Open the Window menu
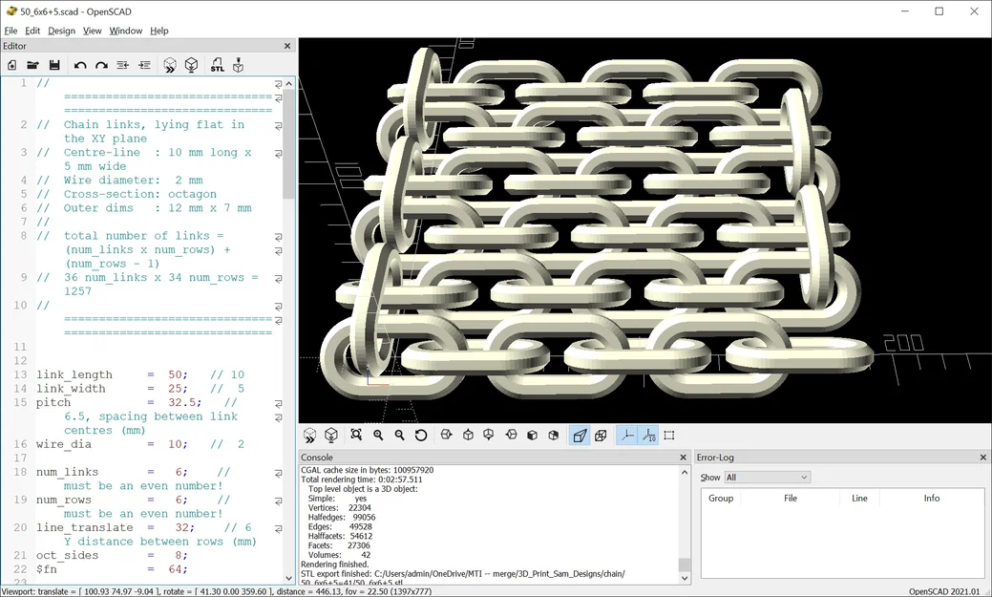The width and height of the screenshot is (992, 597). pos(125,31)
